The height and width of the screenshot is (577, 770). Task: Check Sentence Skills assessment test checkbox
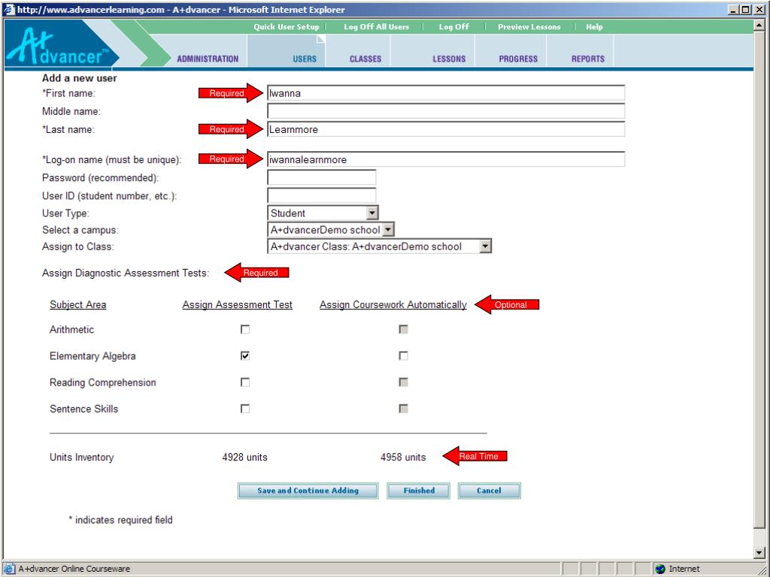245,409
